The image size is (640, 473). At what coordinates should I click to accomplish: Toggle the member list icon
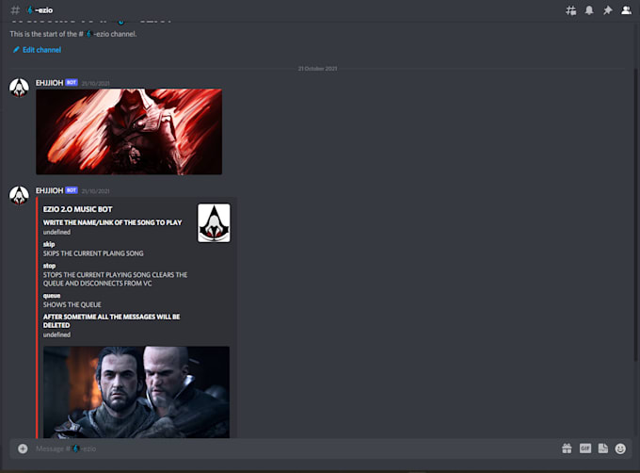click(626, 10)
